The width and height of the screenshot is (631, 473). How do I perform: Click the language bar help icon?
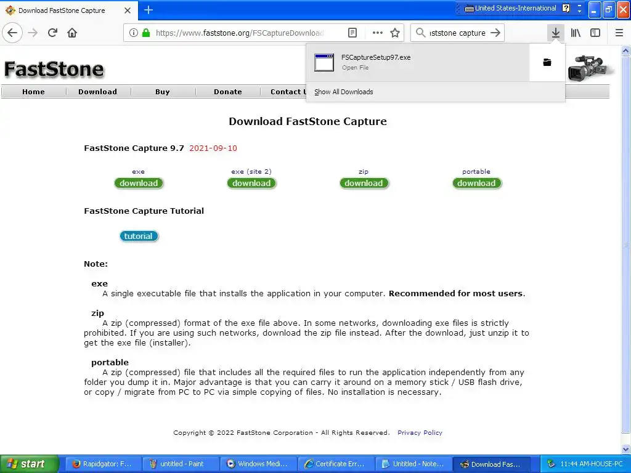566,8
